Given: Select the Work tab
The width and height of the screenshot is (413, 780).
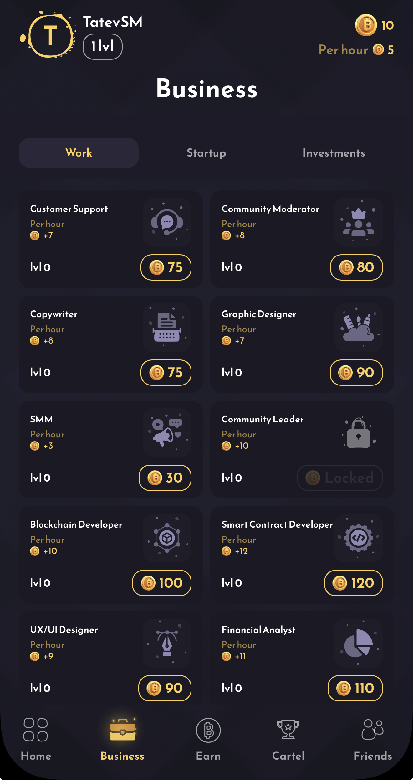Looking at the screenshot, I should point(79,153).
